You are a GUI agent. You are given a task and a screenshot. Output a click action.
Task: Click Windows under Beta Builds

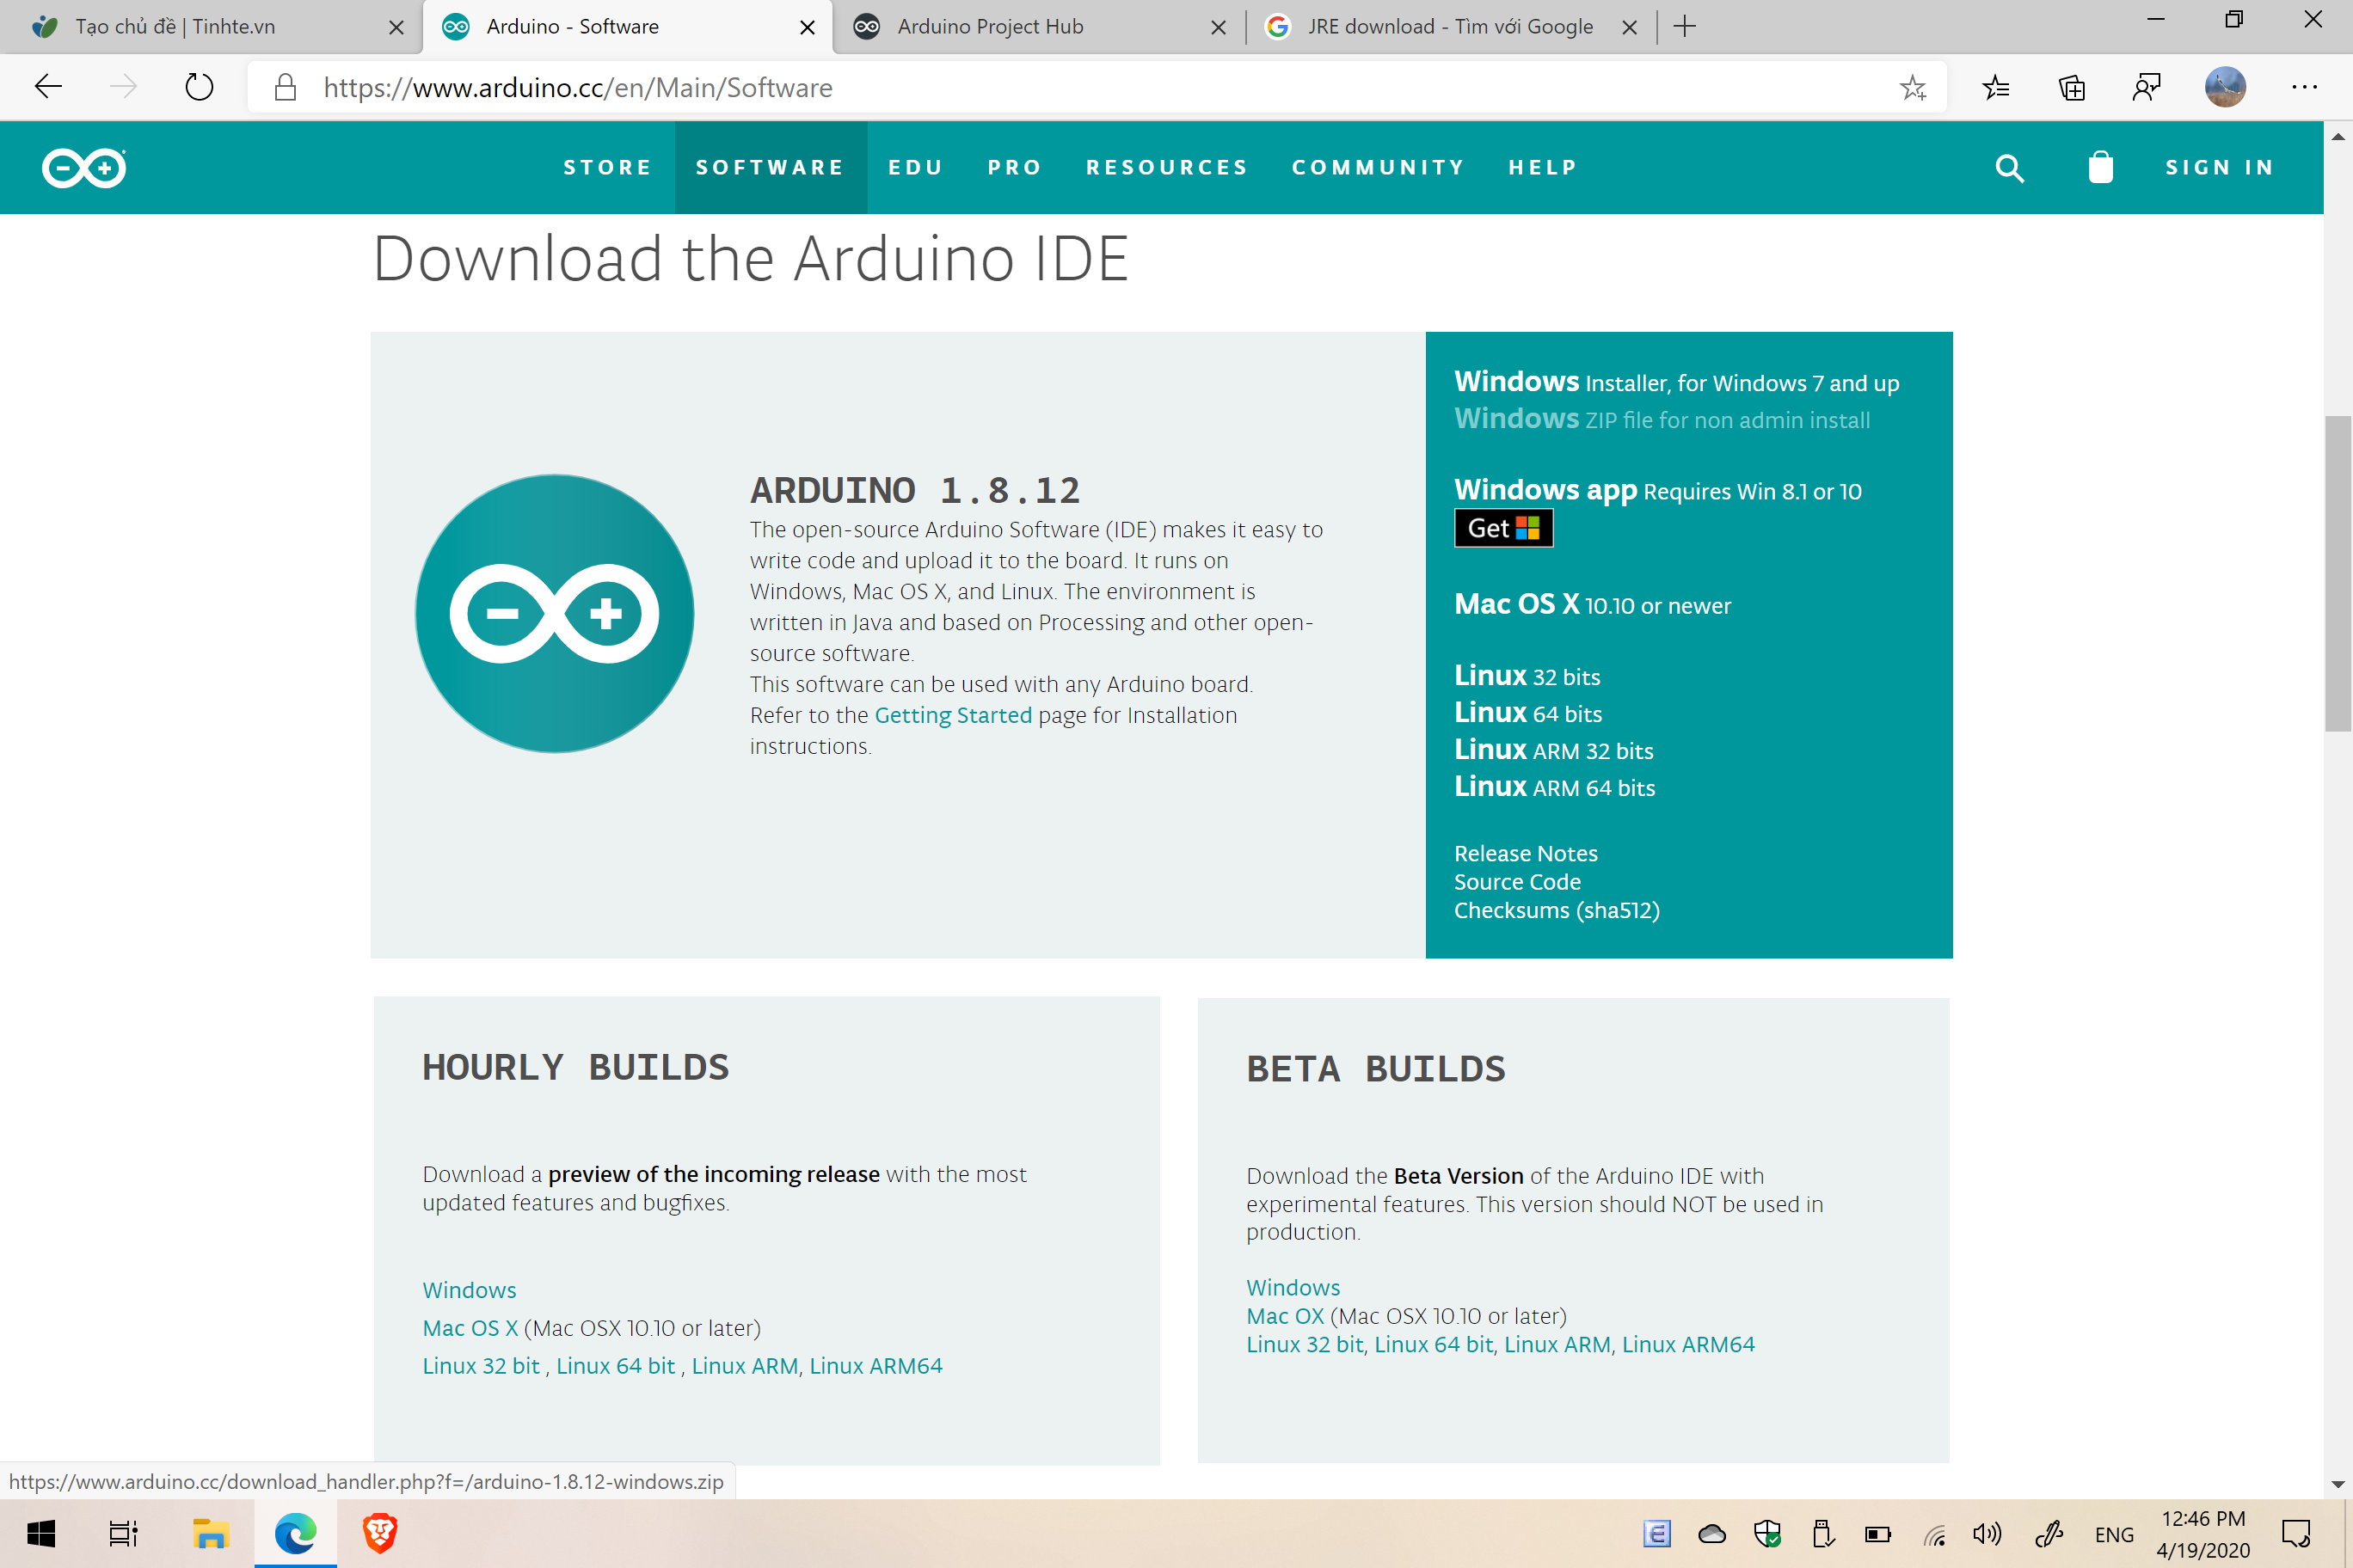coord(1293,1288)
